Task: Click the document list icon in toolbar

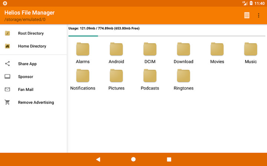Action: 247,15
